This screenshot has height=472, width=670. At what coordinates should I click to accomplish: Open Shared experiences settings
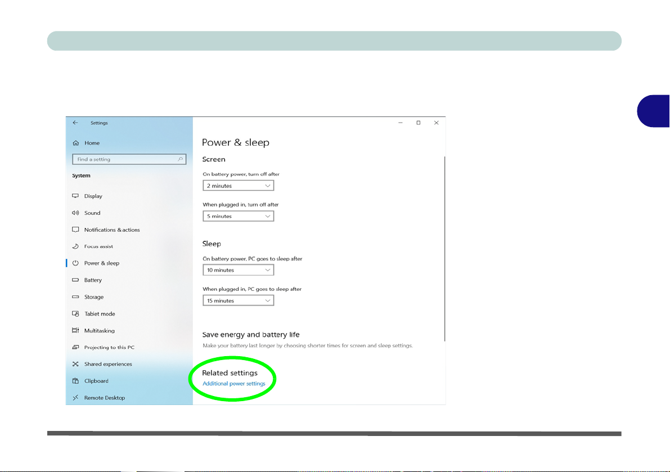(x=108, y=365)
